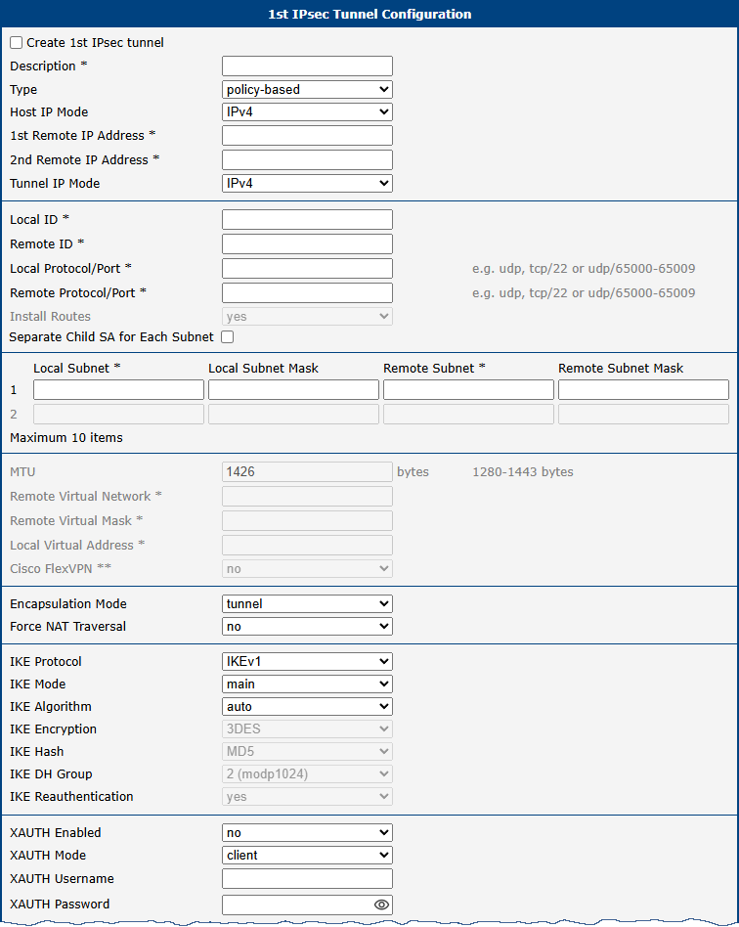Click the greyed IKE Hash MD5 dropdown
This screenshot has width=739, height=927.
307,751
